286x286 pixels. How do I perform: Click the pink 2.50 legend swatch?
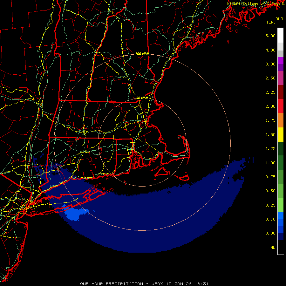point(281,78)
